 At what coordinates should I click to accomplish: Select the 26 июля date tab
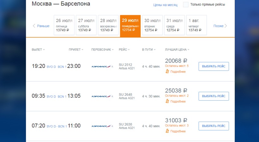click(64, 25)
